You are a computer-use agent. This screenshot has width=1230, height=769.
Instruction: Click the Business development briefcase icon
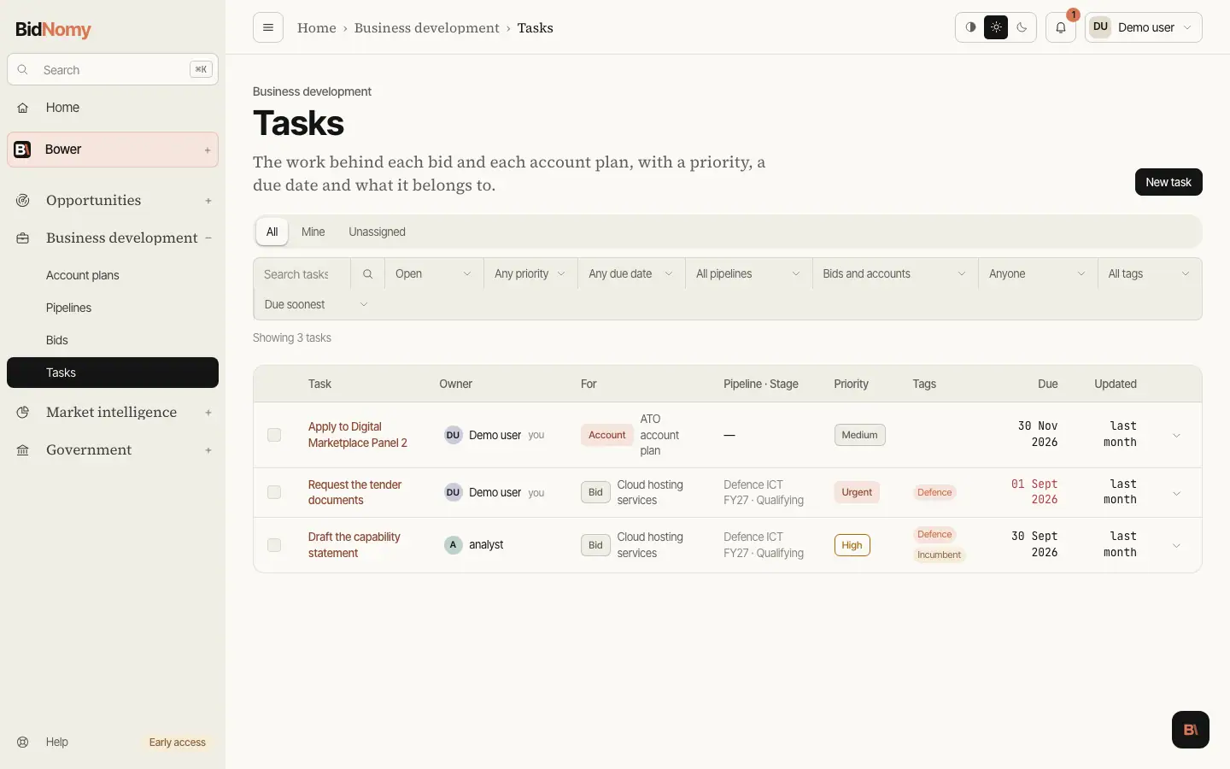pos(23,238)
